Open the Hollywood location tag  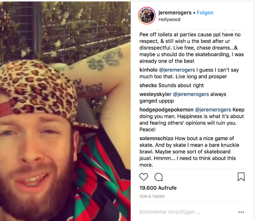pyautogui.click(x=169, y=19)
